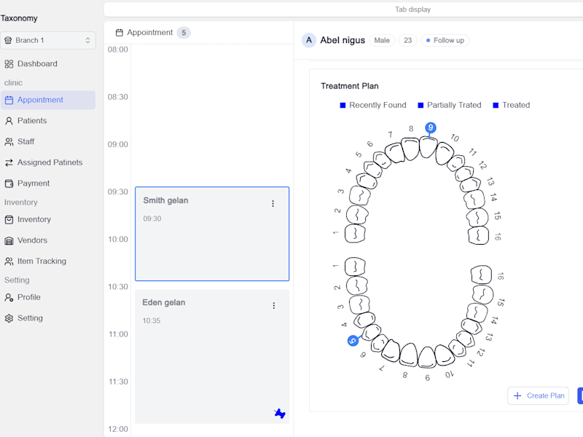The height and width of the screenshot is (437, 583).
Task: Click the Inventory bag icon
Action: pos(9,220)
